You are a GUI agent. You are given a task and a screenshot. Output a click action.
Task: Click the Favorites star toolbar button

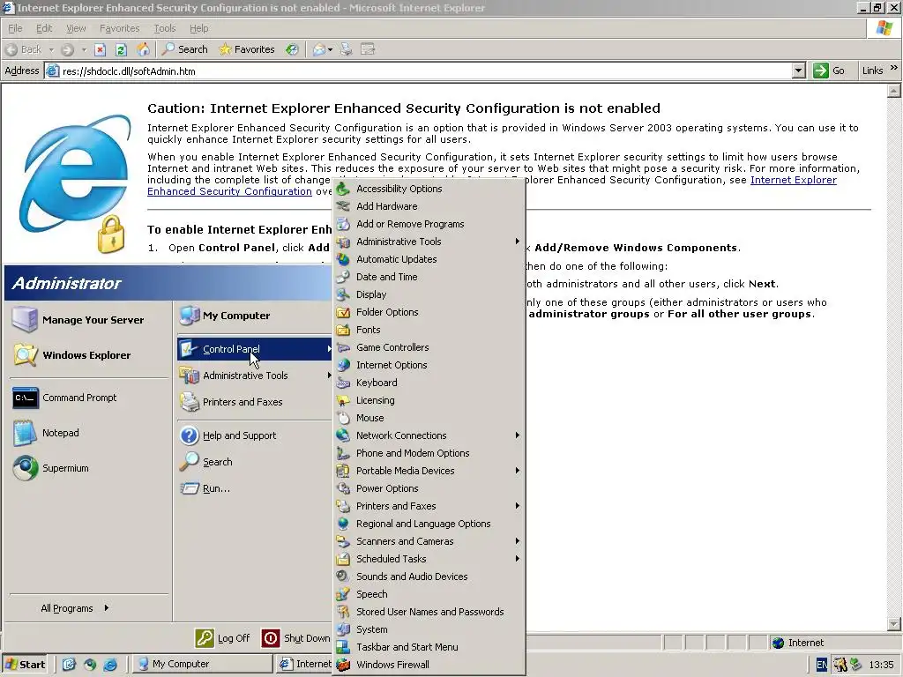click(247, 49)
